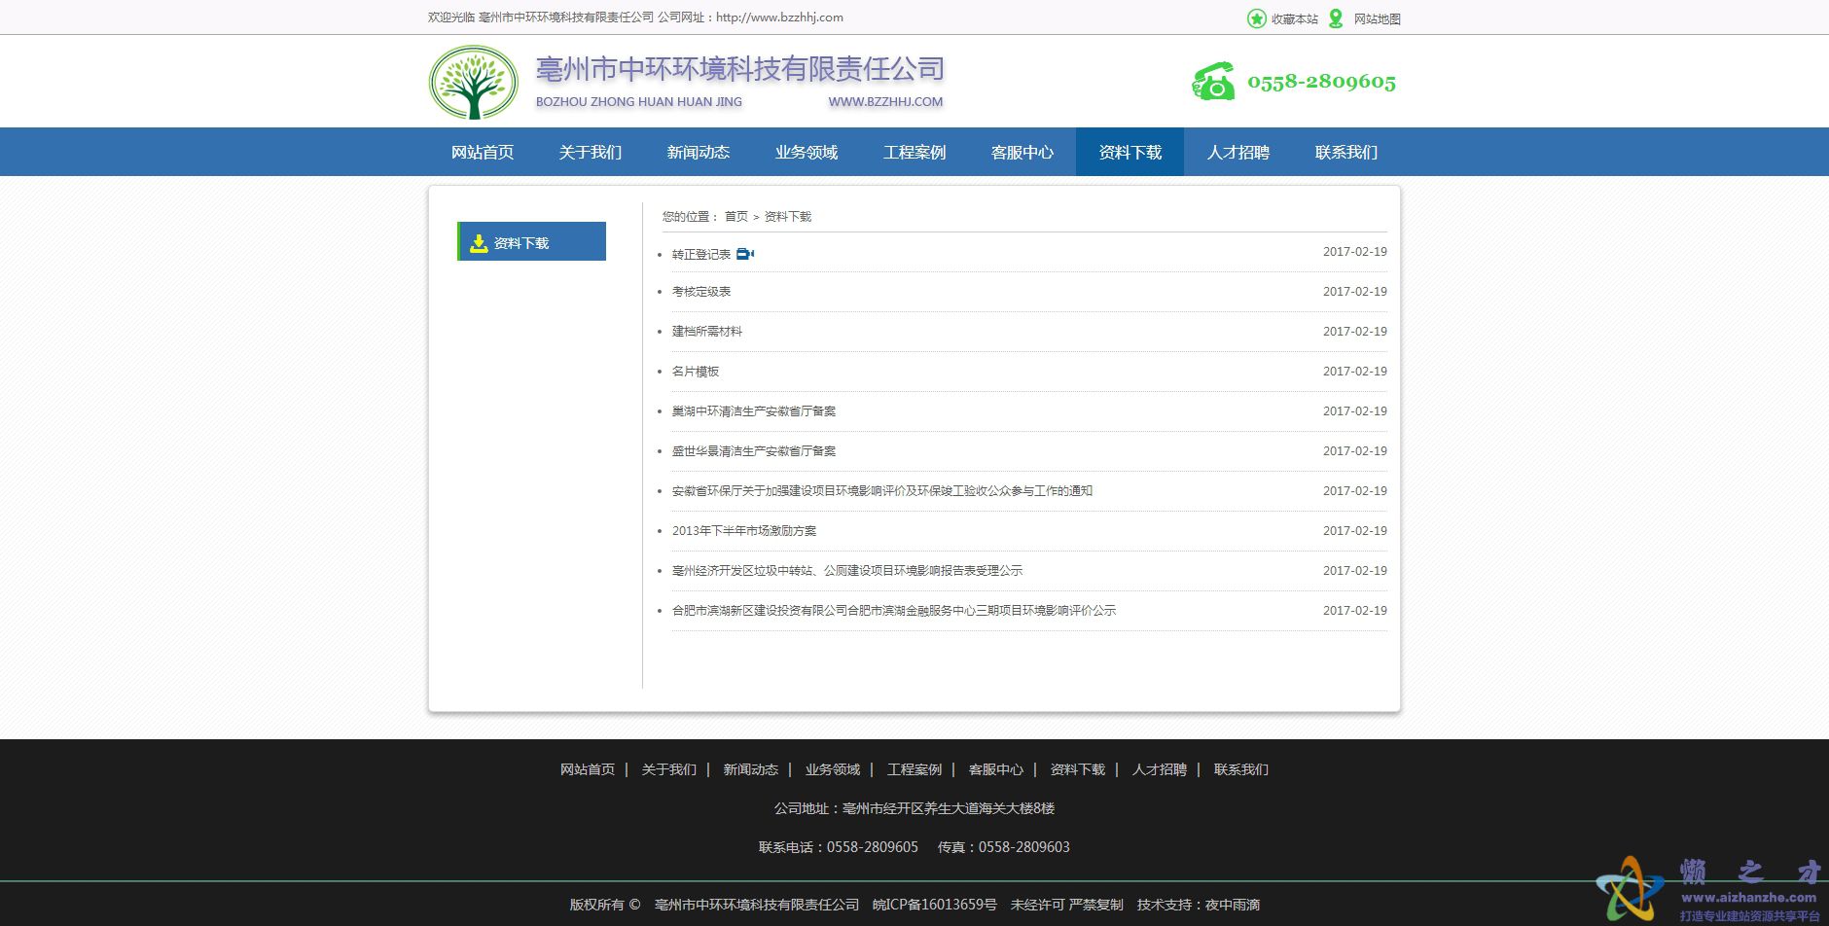Select the 资料下载 navigation tab
Viewport: 1829px width, 926px height.
tap(1130, 153)
